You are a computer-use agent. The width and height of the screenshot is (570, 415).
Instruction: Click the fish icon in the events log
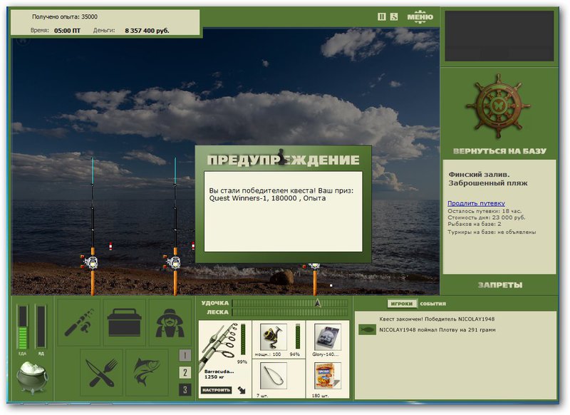click(x=367, y=330)
